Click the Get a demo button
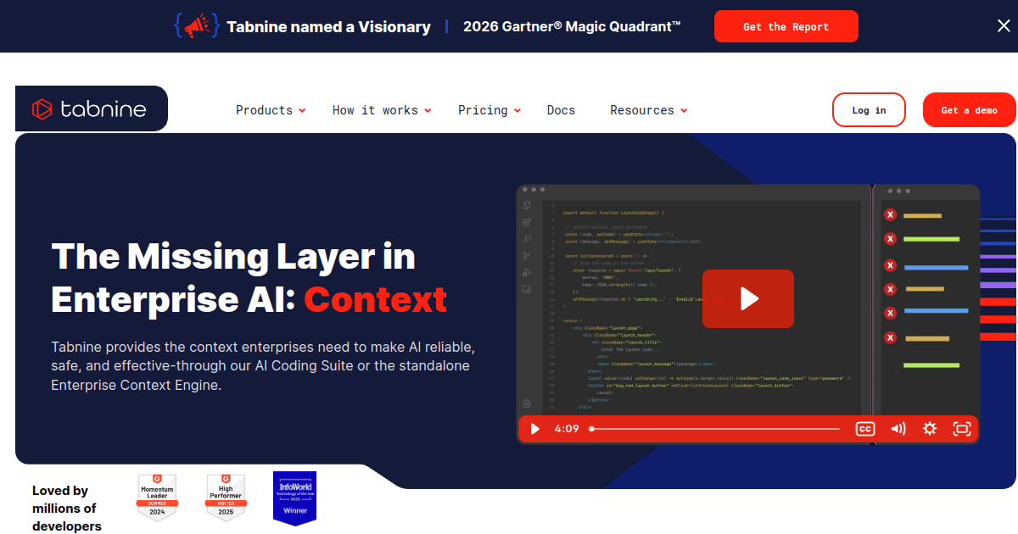This screenshot has height=534, width=1018. 970,110
